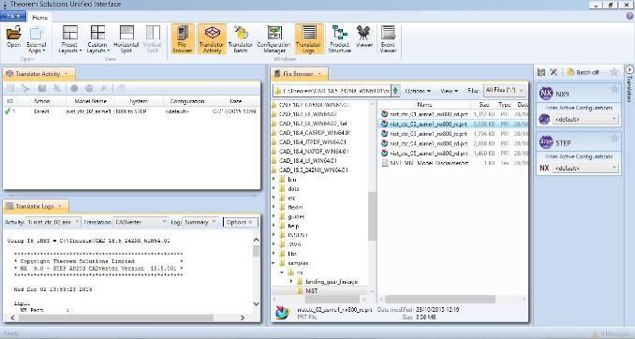Screen dimensions: 635x339
Task: Open the All Files filter dropdown
Action: 505,90
